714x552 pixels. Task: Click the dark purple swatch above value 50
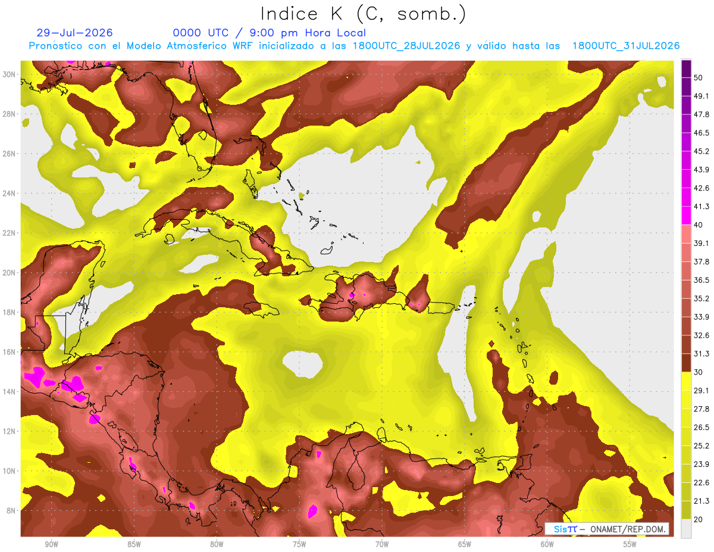(x=686, y=68)
